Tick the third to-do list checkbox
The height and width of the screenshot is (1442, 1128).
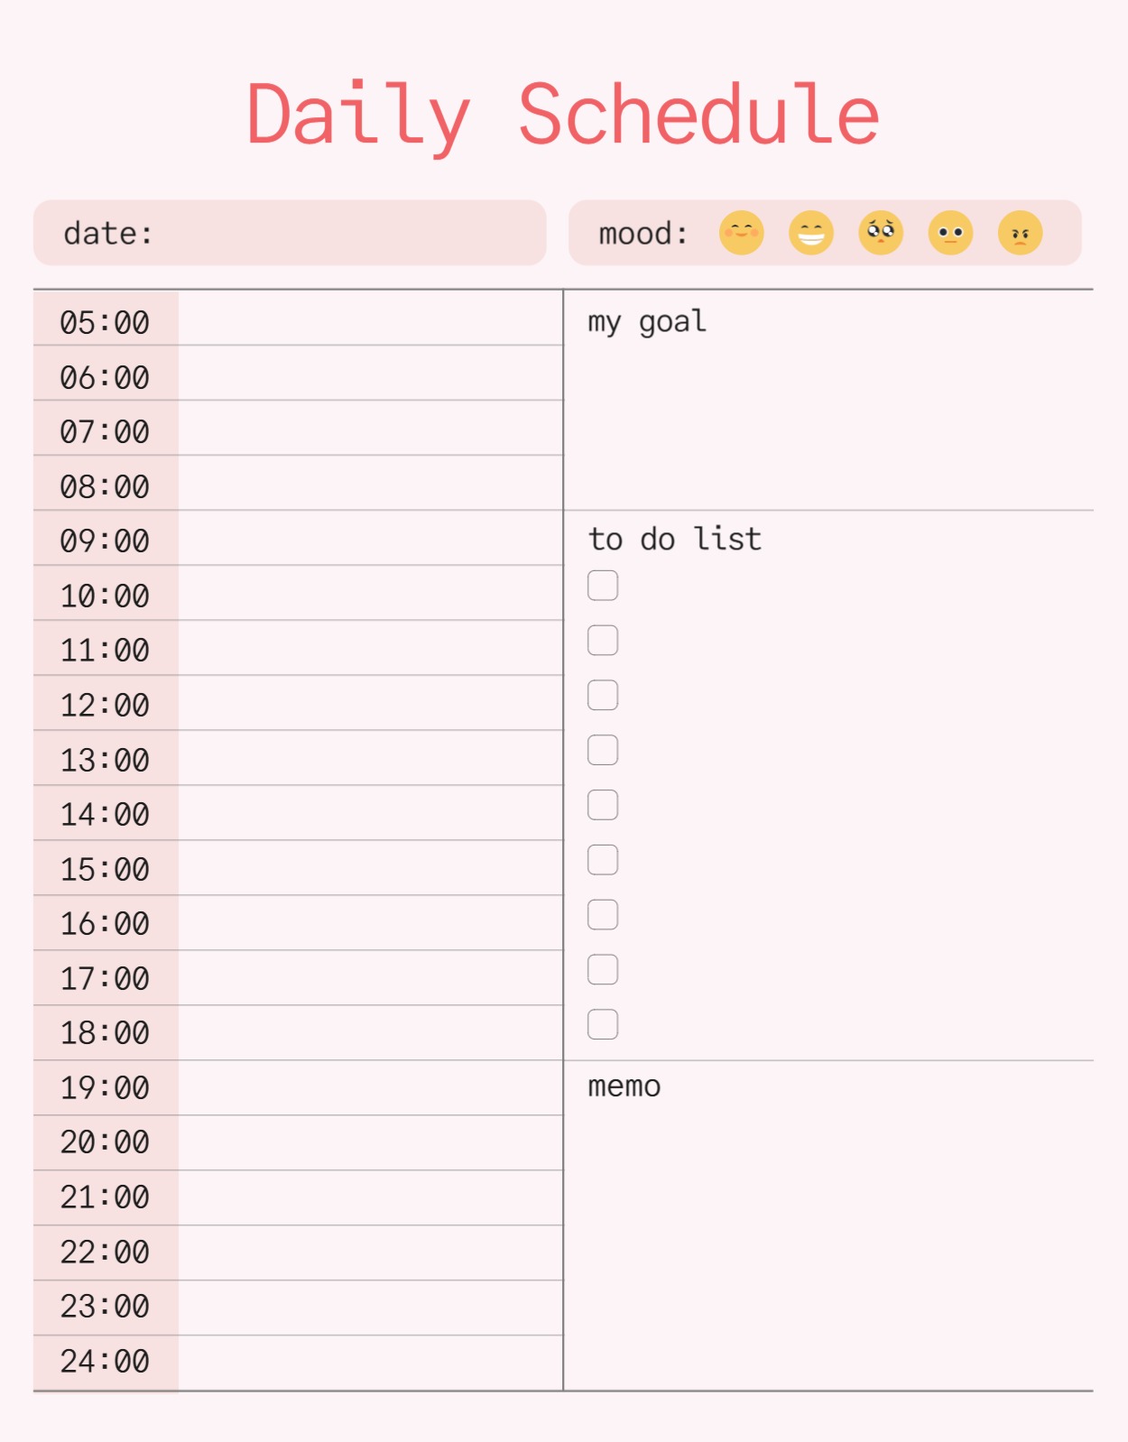(603, 695)
